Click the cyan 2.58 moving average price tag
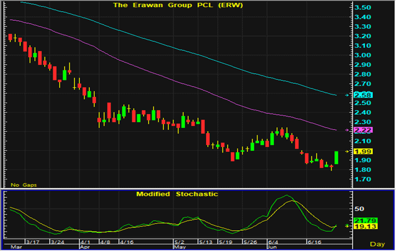Image resolution: width=396 pixels, height=251 pixels. (x=358, y=95)
